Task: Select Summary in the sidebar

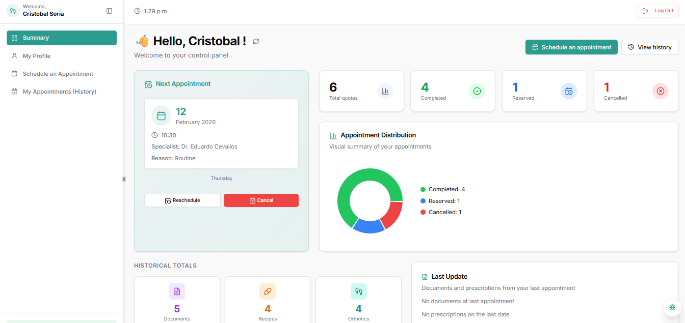Action: pyautogui.click(x=61, y=37)
